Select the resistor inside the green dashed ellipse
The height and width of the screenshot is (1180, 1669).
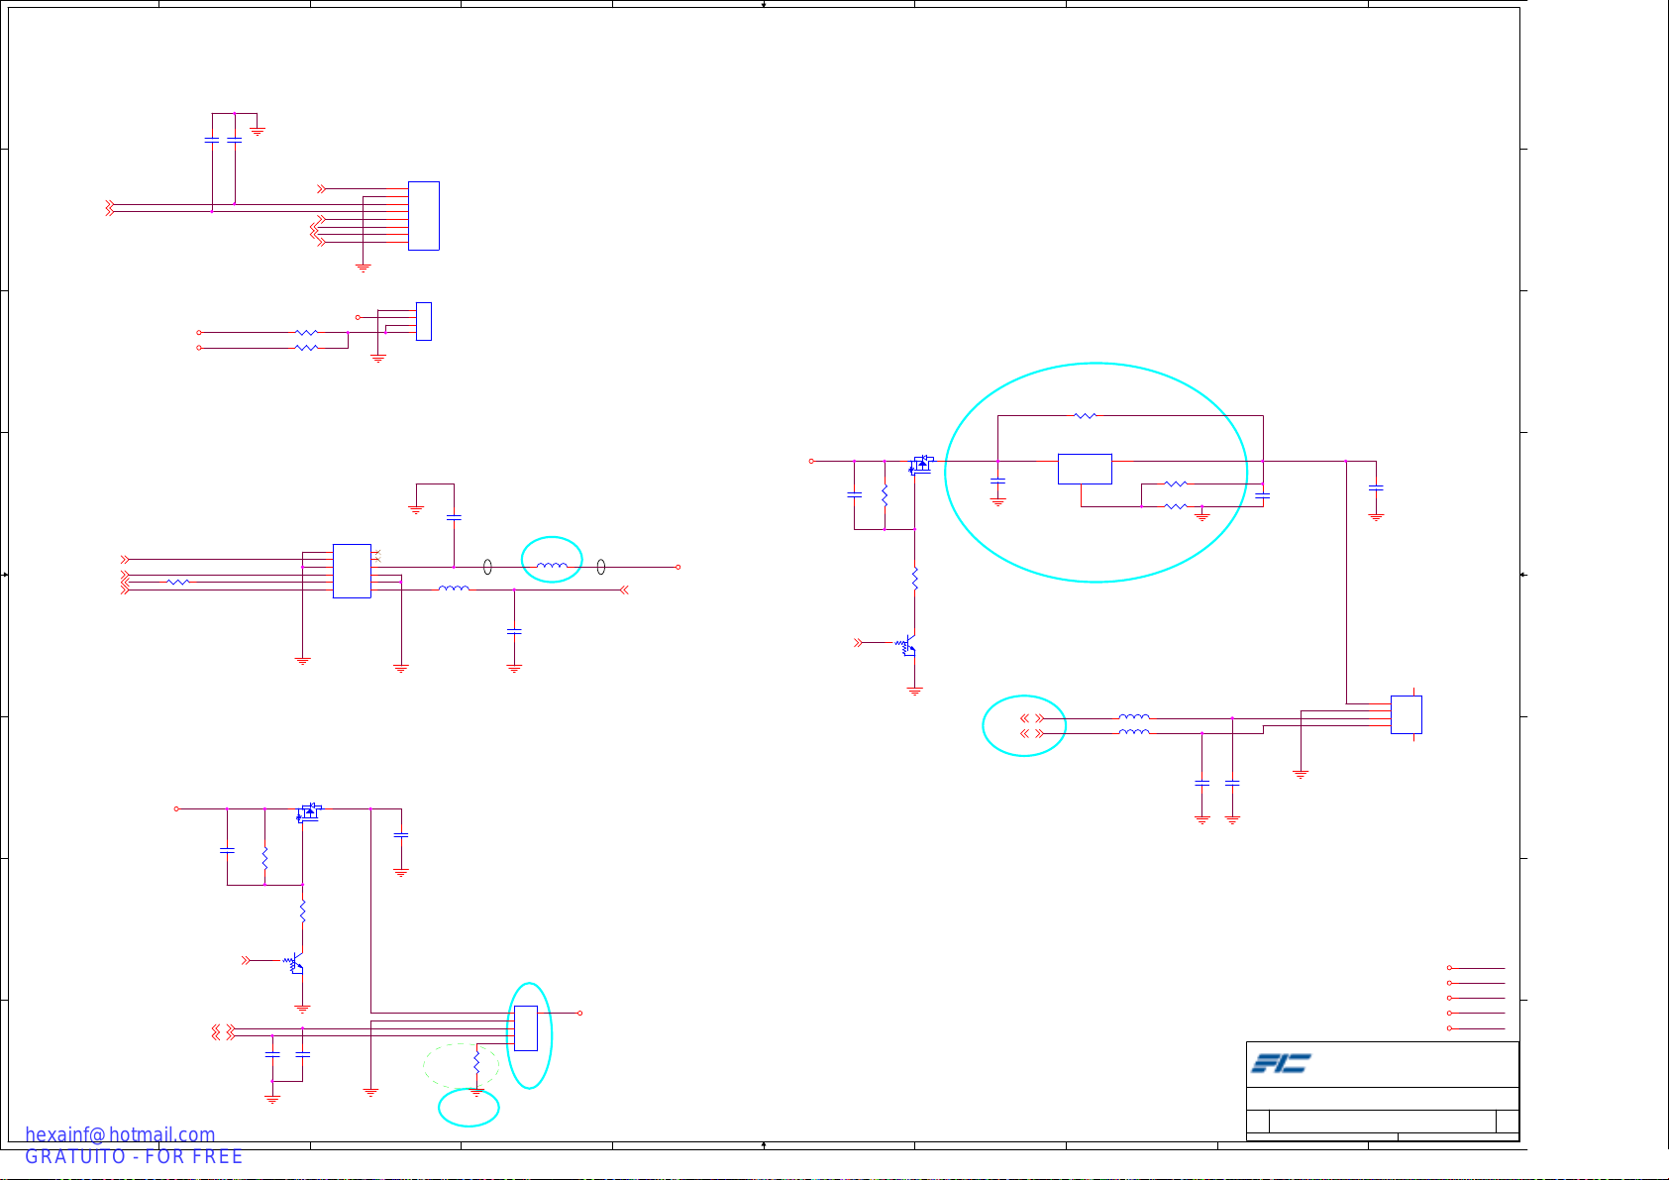[x=476, y=1063]
